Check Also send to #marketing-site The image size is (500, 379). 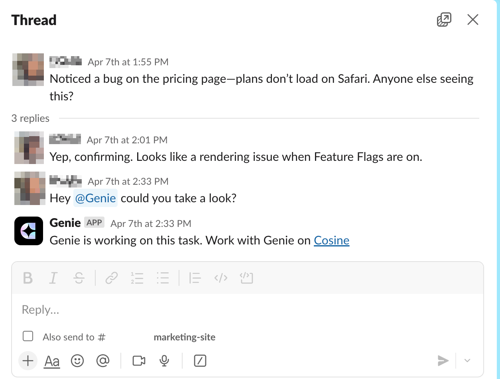[x=28, y=336]
